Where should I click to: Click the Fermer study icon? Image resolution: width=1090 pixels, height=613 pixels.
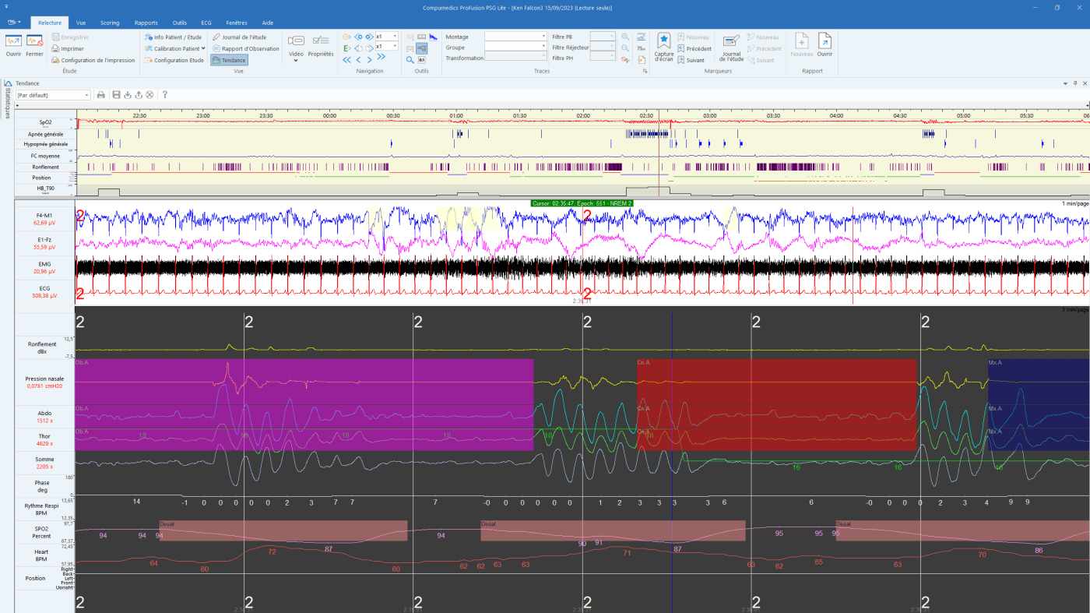[x=34, y=41]
